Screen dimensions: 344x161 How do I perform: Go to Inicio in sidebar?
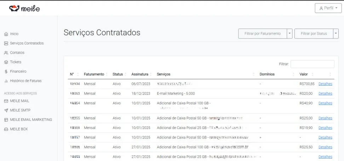tap(14, 34)
